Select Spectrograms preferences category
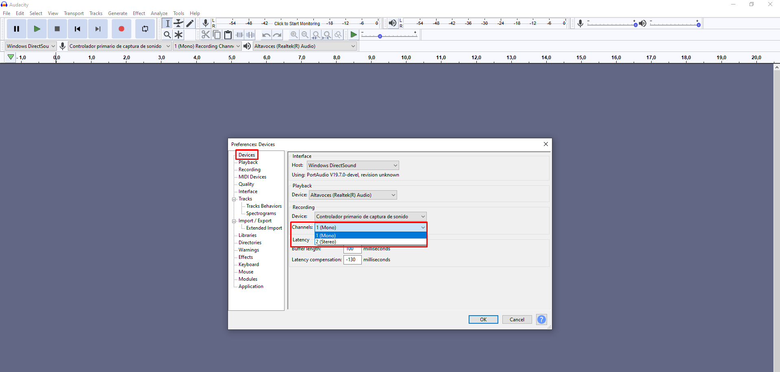780x372 pixels. click(261, 213)
